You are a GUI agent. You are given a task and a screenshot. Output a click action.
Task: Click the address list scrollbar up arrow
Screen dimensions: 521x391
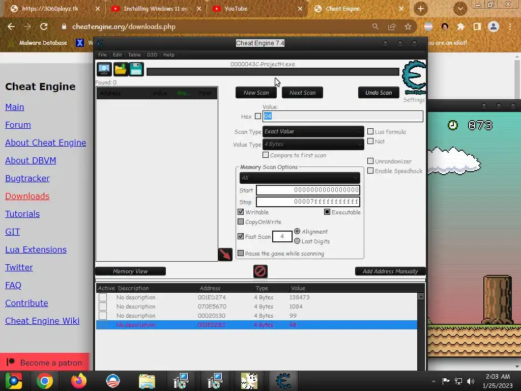[421, 296]
